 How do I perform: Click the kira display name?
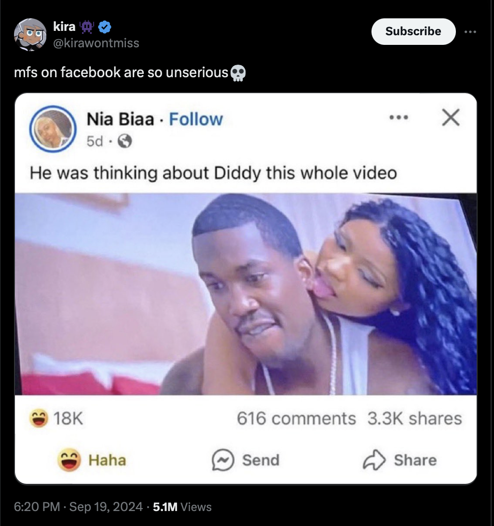(x=64, y=27)
